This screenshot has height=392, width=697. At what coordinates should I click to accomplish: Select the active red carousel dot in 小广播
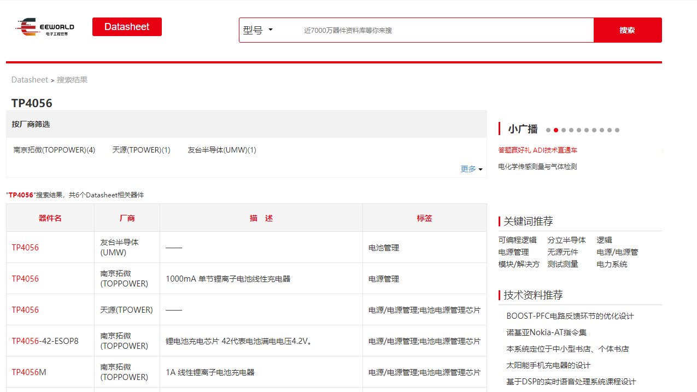click(556, 130)
